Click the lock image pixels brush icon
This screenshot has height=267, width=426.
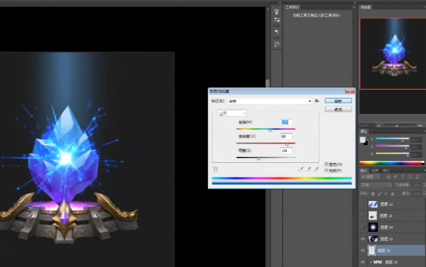pyautogui.click(x=379, y=194)
